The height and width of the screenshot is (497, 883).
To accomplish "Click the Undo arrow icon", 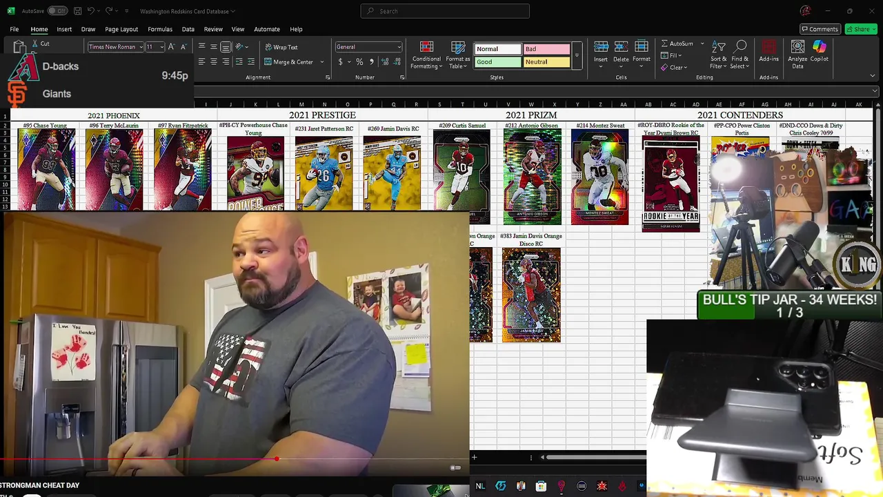I will tap(91, 11).
